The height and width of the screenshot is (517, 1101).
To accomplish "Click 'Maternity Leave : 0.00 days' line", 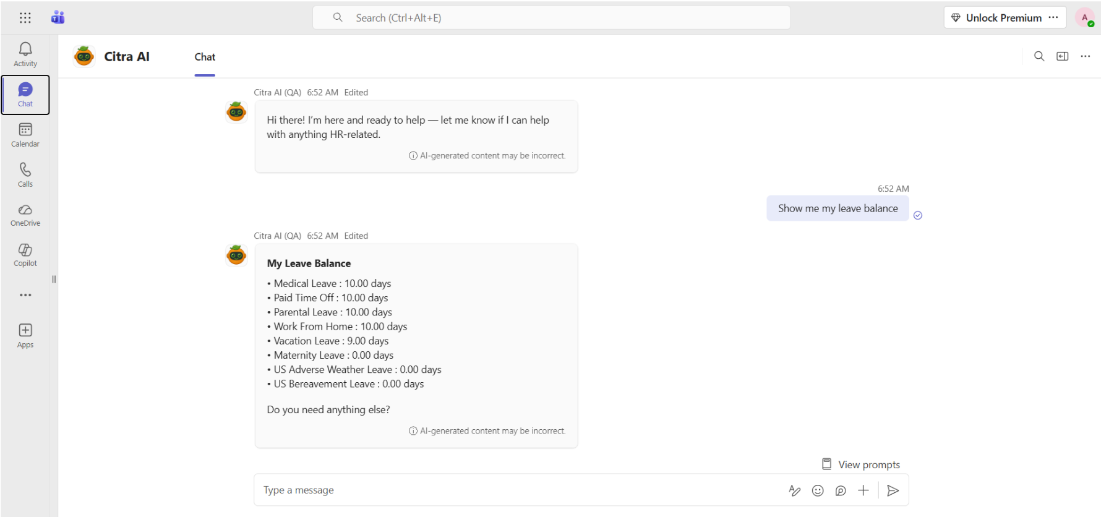I will click(x=333, y=355).
